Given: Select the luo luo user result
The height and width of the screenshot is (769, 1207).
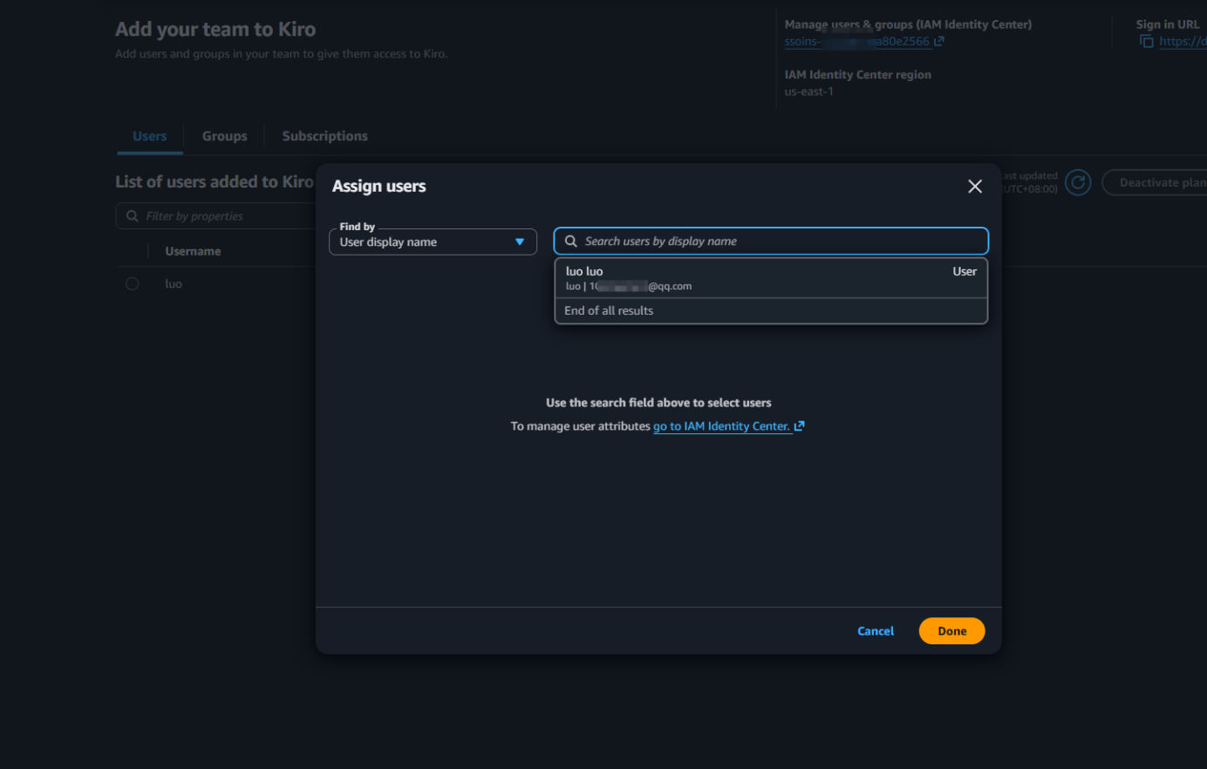Looking at the screenshot, I should coord(771,278).
